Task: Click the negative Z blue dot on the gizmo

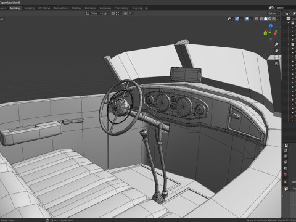Action: pos(271,39)
